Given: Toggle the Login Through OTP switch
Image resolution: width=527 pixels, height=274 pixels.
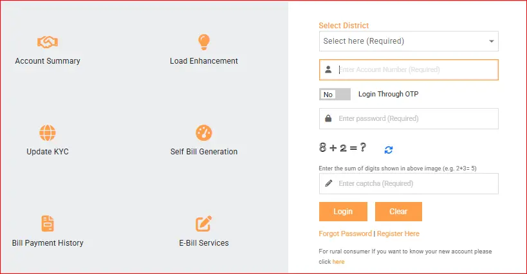Looking at the screenshot, I should click(335, 95).
